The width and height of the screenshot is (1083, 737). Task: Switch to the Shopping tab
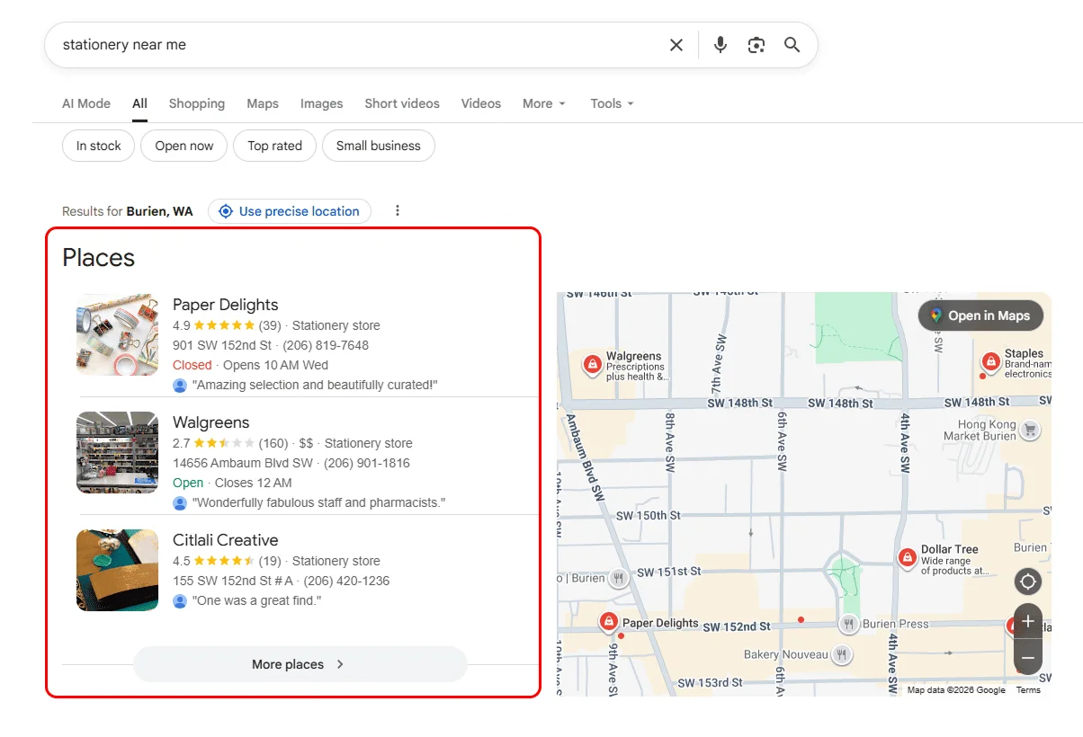[196, 103]
